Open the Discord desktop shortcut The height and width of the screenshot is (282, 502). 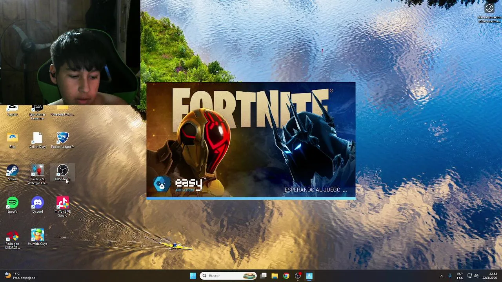(38, 205)
